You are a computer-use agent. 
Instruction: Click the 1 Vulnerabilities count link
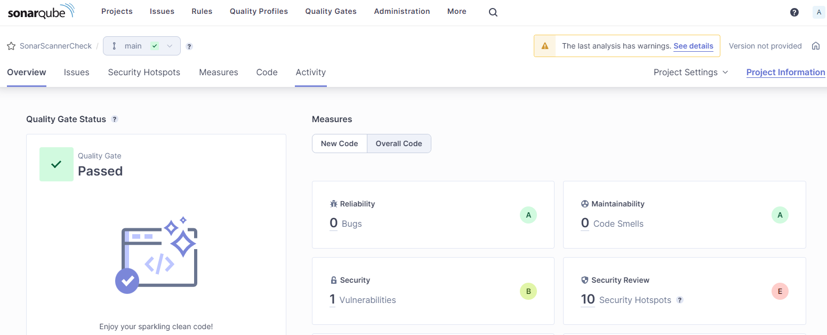click(x=333, y=299)
